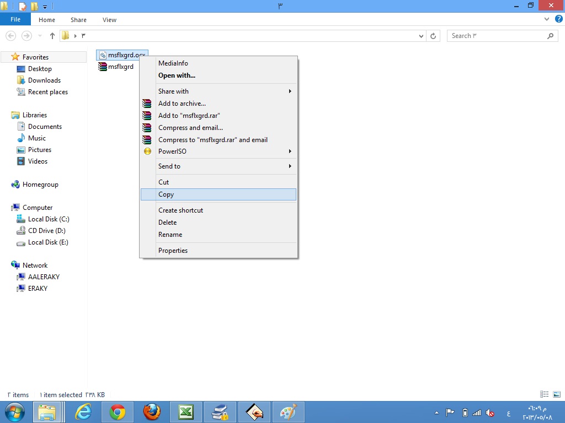The image size is (565, 423).
Task: Open CD Drive (D:)
Action: [x=46, y=231]
